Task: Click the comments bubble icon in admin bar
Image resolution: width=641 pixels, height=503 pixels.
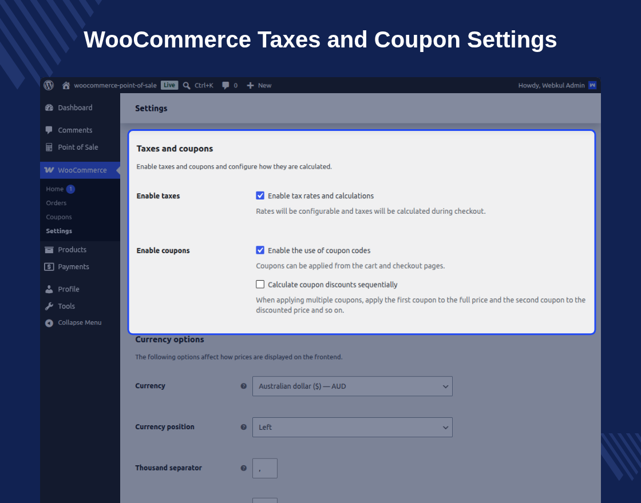Action: click(x=225, y=85)
